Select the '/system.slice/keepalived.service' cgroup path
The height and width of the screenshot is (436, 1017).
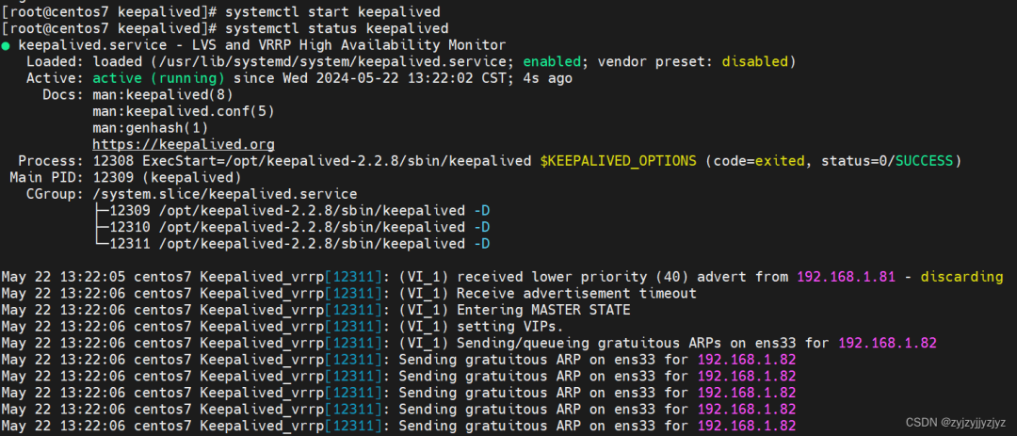point(224,194)
